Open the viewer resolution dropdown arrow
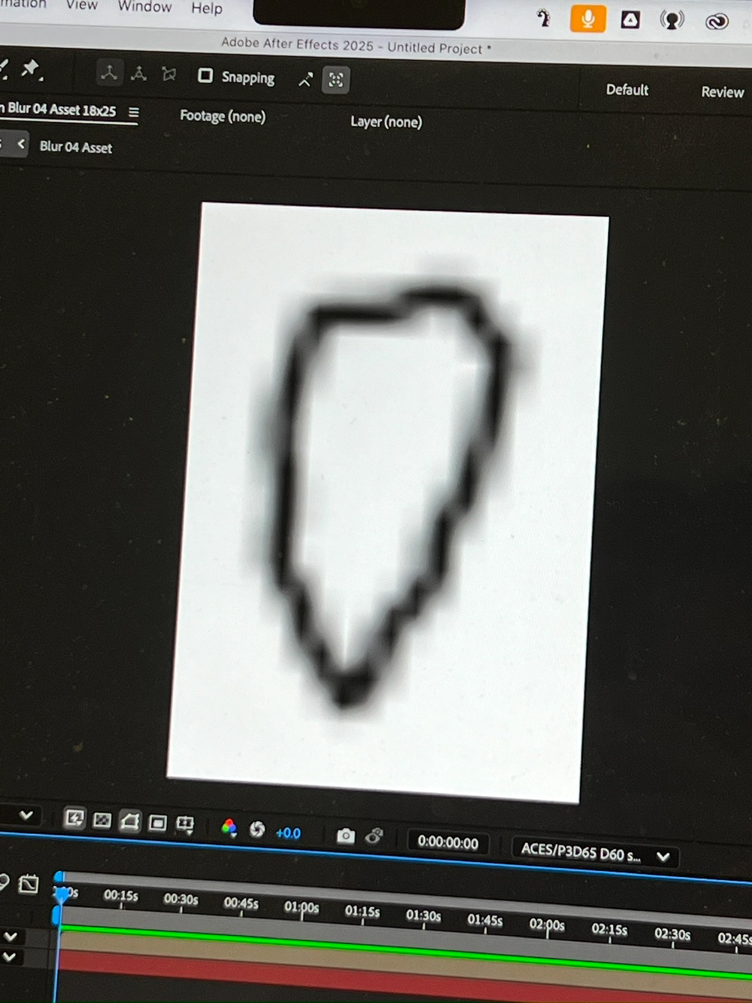Screen dimensions: 752x1003 click(x=26, y=815)
